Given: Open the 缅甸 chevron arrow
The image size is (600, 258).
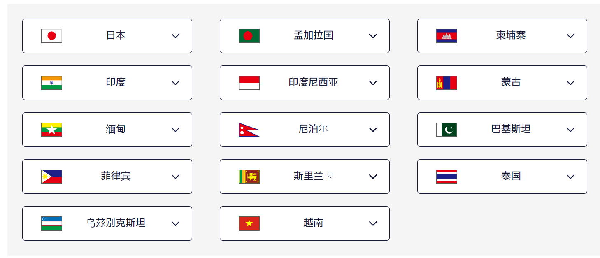Looking at the screenshot, I should [x=175, y=130].
